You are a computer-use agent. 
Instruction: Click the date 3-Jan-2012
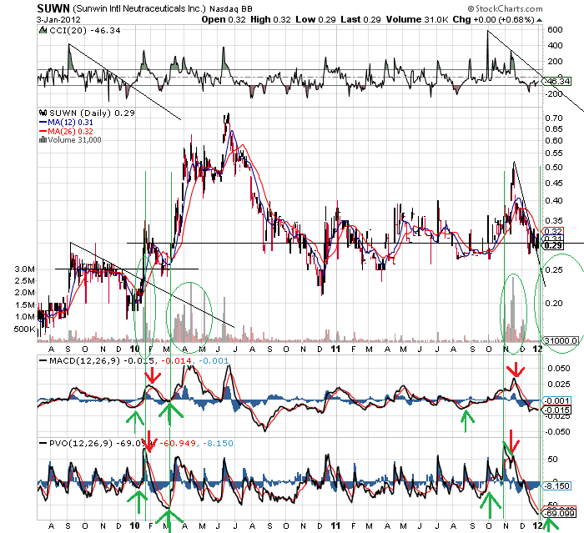[58, 19]
